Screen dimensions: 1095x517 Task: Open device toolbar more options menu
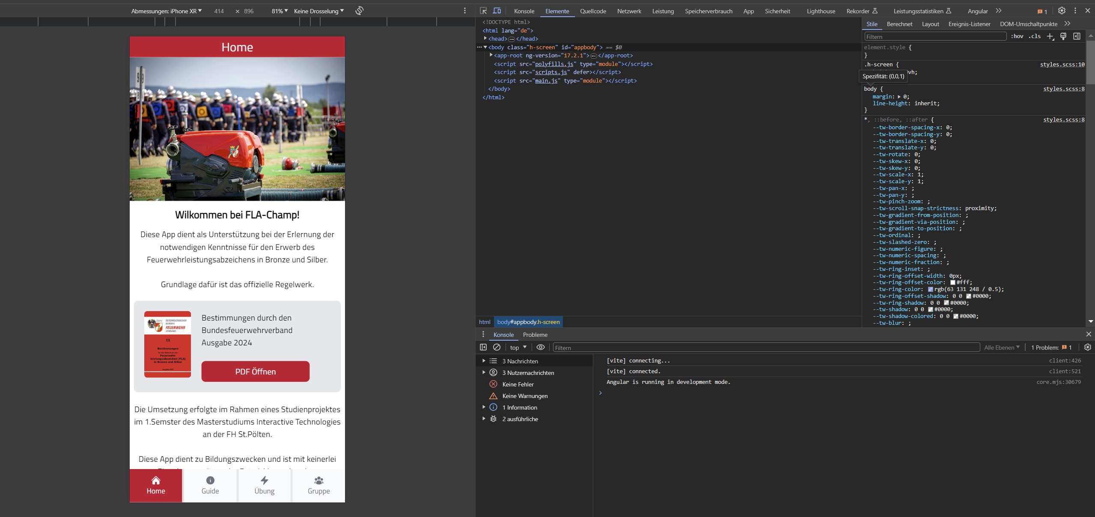tap(465, 11)
